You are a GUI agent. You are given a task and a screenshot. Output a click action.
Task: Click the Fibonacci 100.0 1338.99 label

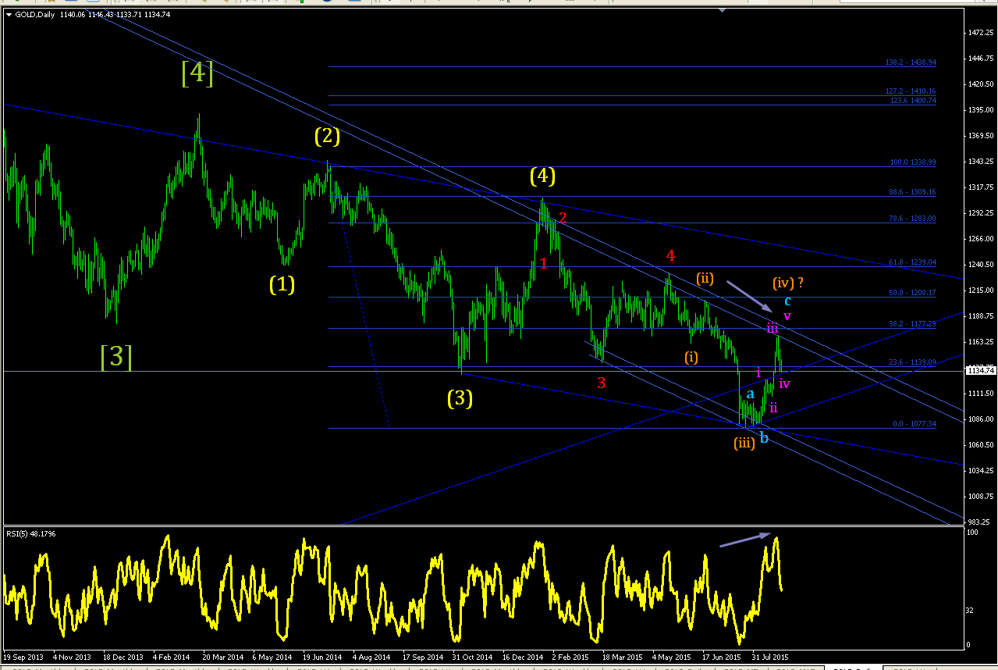point(912,162)
